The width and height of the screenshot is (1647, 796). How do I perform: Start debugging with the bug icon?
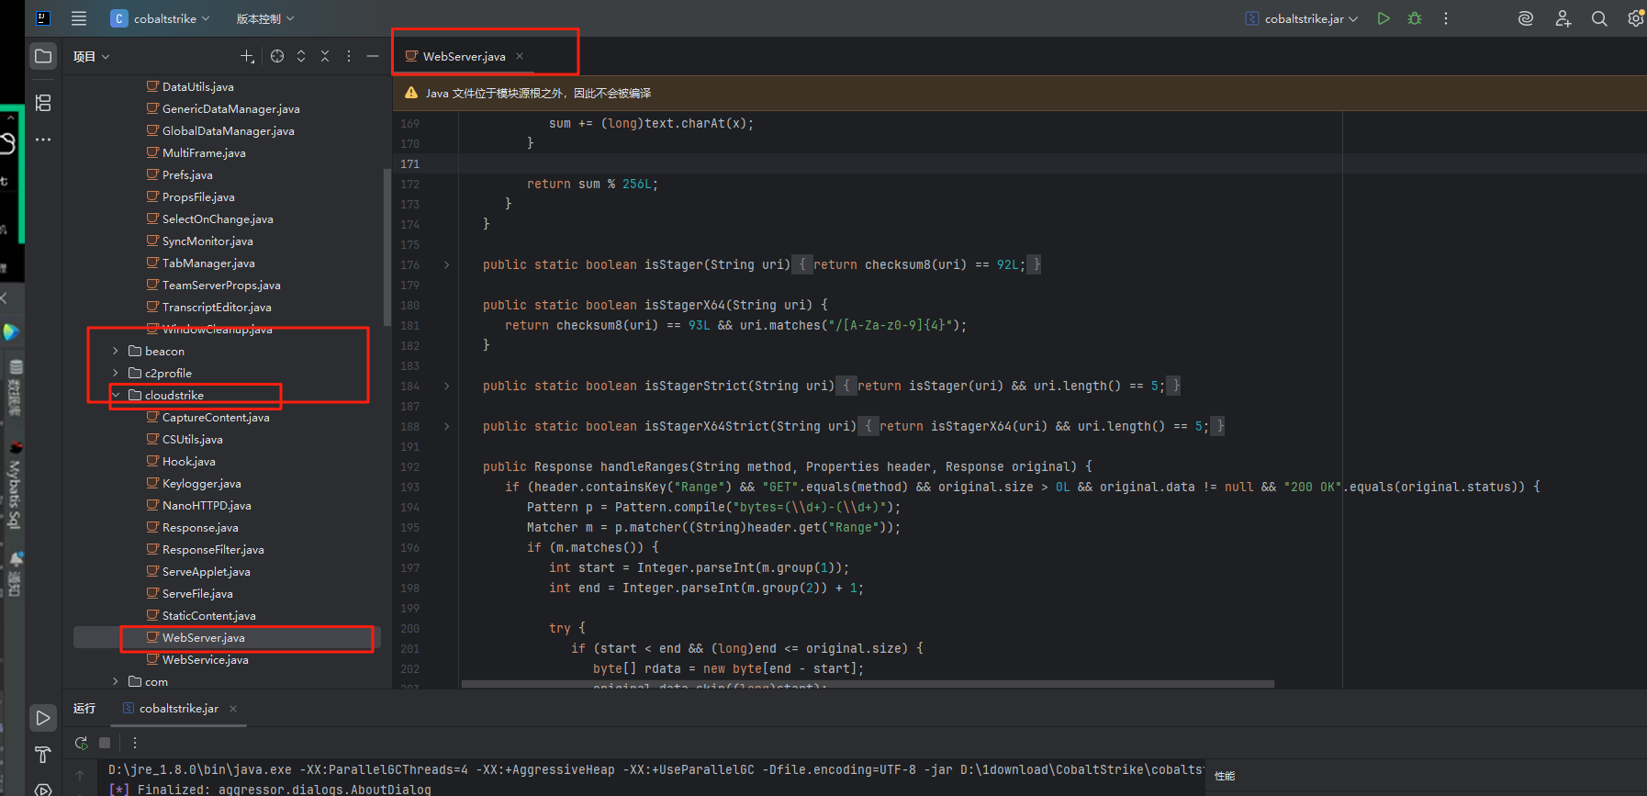[x=1415, y=18]
